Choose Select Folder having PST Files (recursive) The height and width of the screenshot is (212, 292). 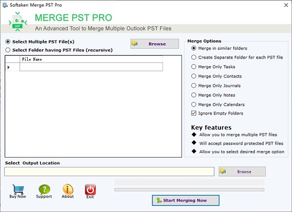8,50
